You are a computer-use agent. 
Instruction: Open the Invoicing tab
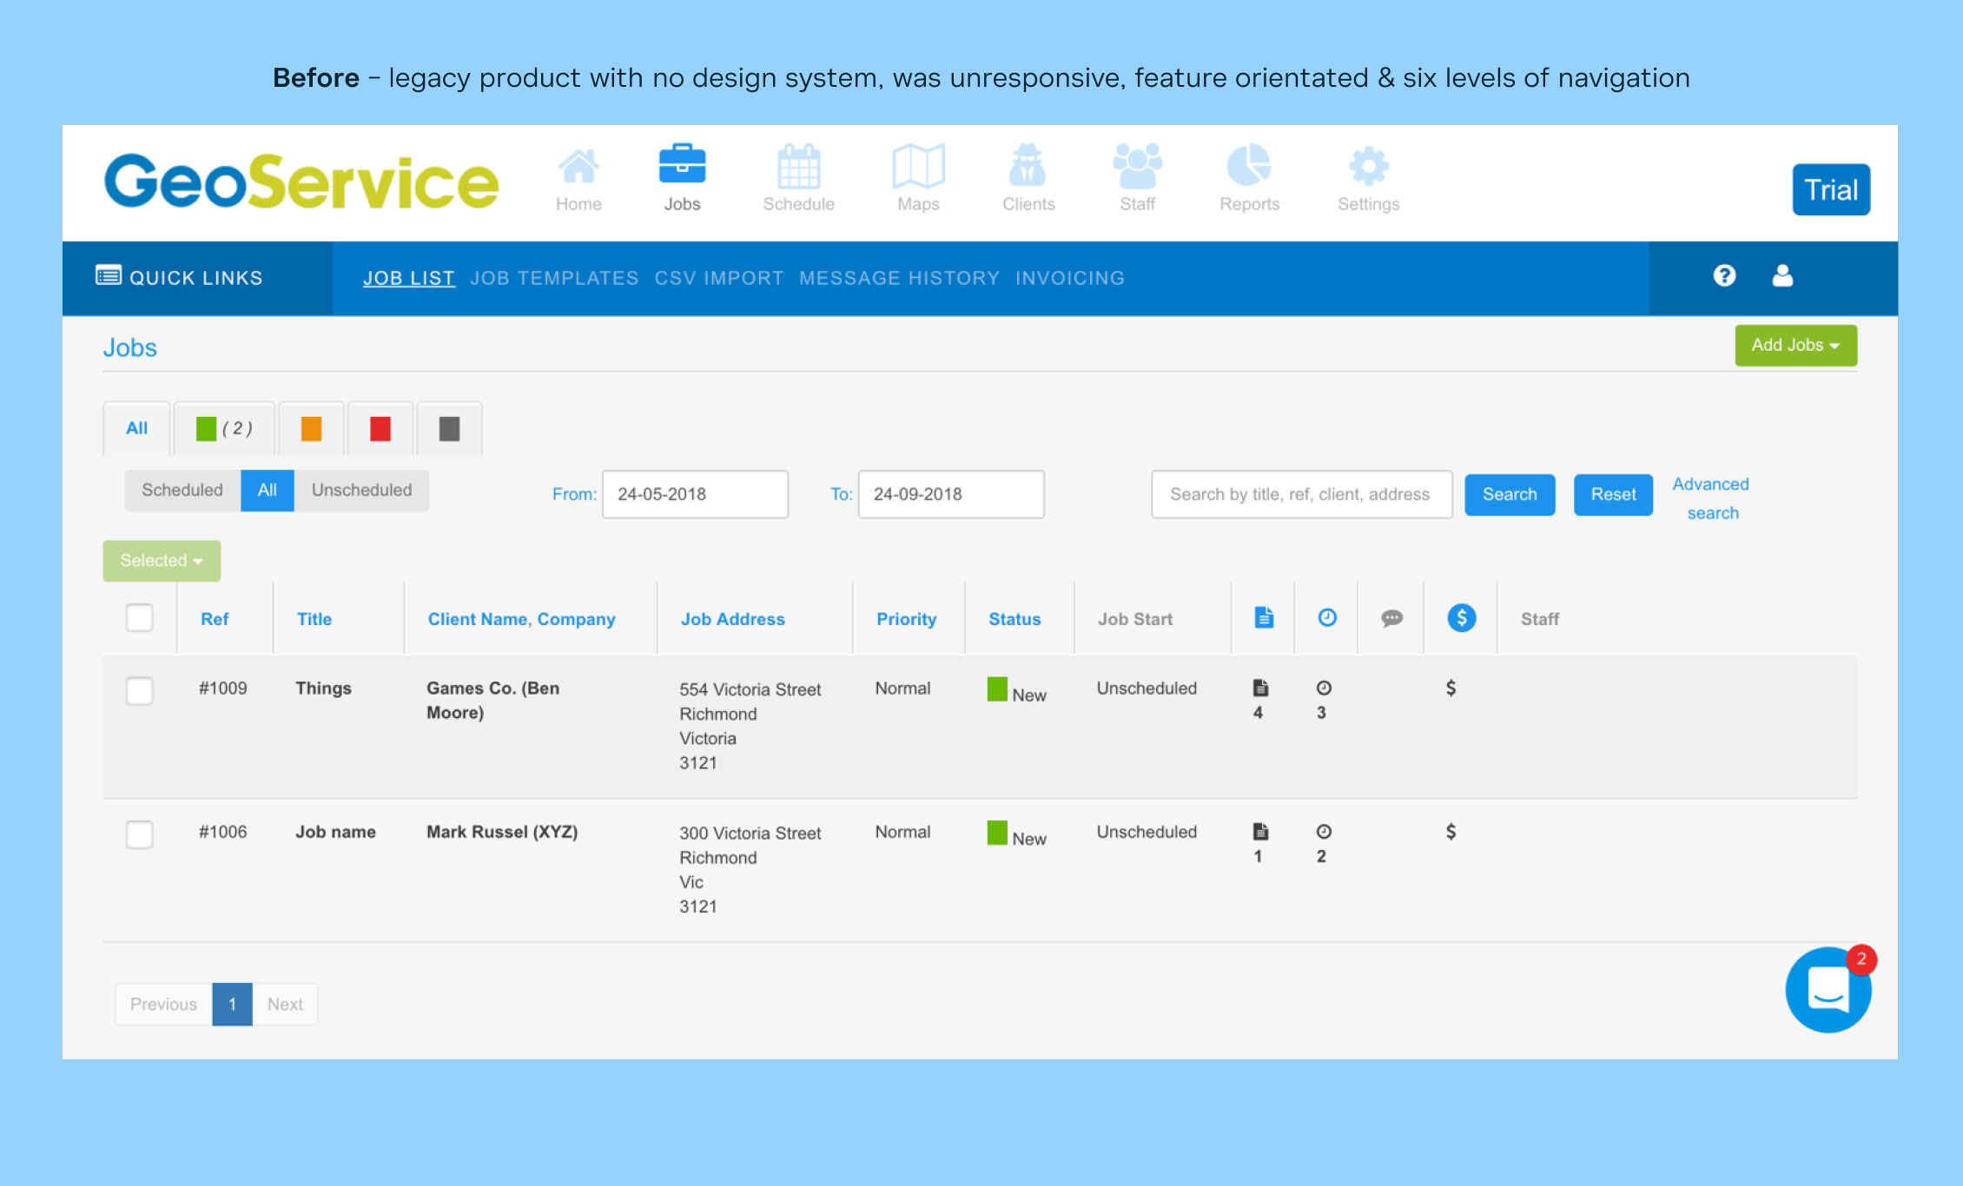pos(1070,278)
